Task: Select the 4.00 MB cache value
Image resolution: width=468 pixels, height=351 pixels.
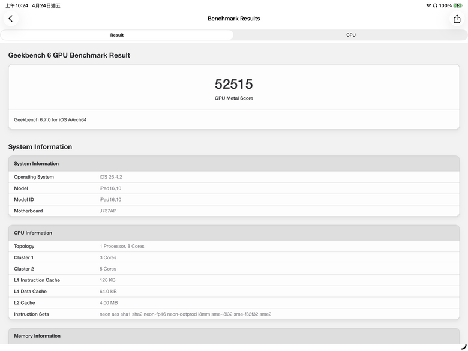Action: point(109,303)
